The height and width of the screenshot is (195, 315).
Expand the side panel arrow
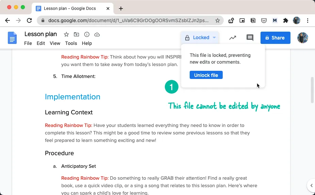click(x=311, y=185)
